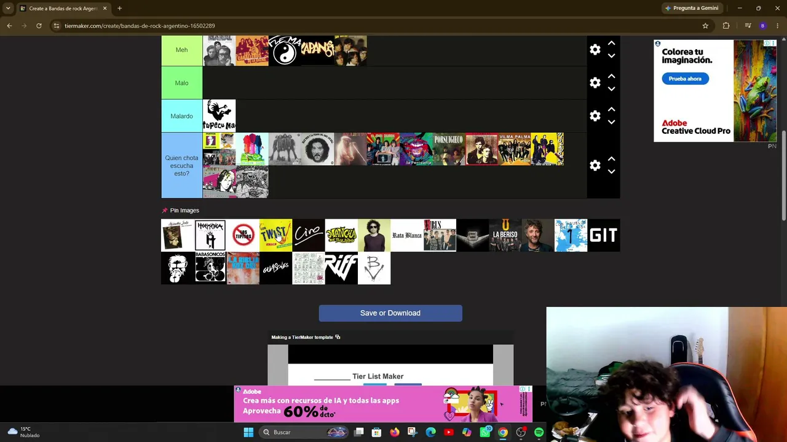Screen dimensions: 787x442
Task: Pick the Vilma Palma band image
Action: click(x=514, y=149)
